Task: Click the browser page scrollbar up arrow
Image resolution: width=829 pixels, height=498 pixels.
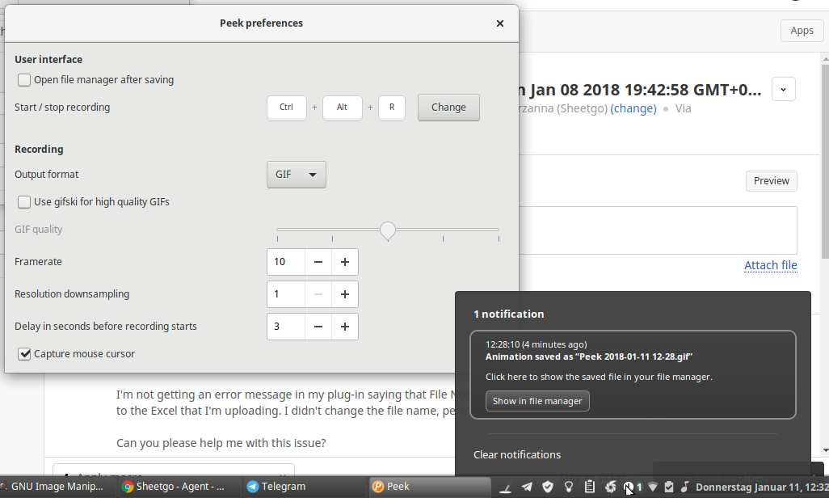Action: 825,58
